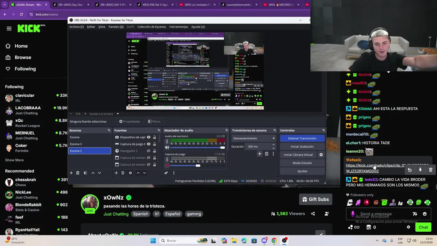437x246 pixels.
Task: Share the xOwNz stream via share icon
Action: 313,214
